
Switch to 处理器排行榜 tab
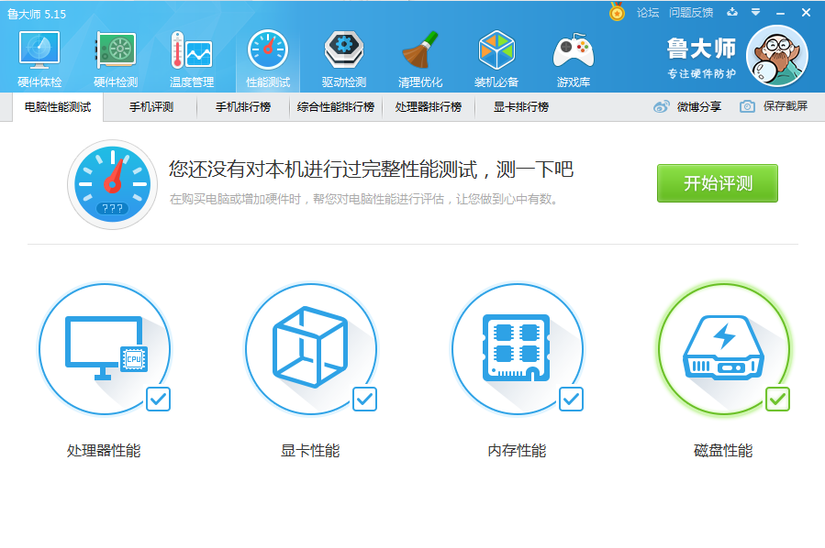click(x=429, y=107)
